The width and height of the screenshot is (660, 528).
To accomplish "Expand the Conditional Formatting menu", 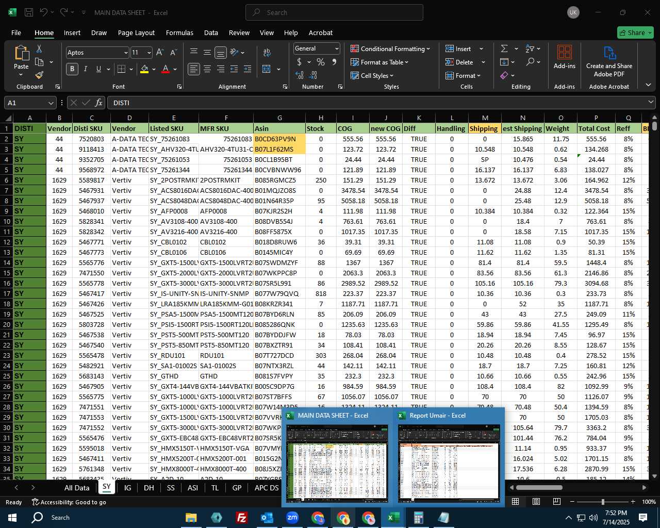I will (390, 48).
